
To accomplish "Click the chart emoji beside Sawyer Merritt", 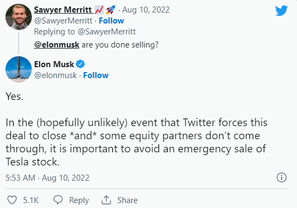I will 99,10.
